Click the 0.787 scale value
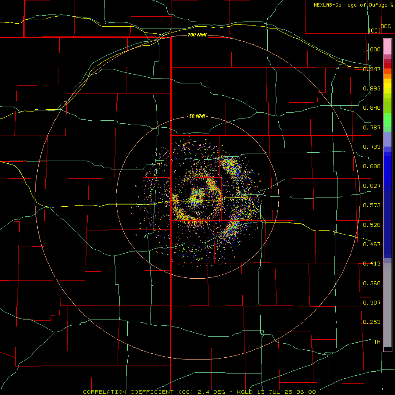 pyautogui.click(x=372, y=127)
